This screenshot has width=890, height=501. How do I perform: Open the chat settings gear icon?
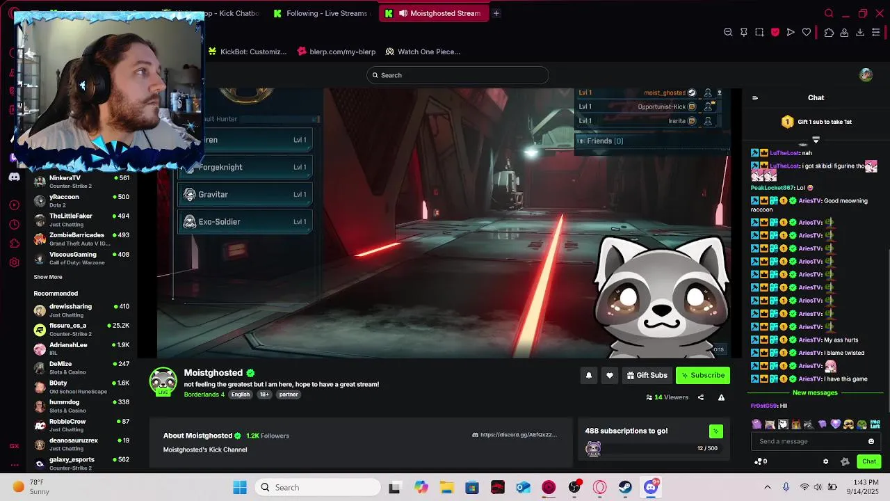(825, 461)
